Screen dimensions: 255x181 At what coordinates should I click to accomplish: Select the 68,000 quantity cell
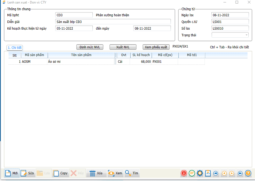pos(141,62)
